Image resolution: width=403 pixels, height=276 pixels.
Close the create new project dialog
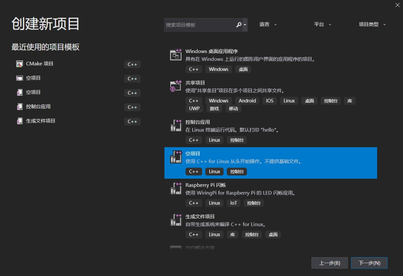tap(397, 5)
